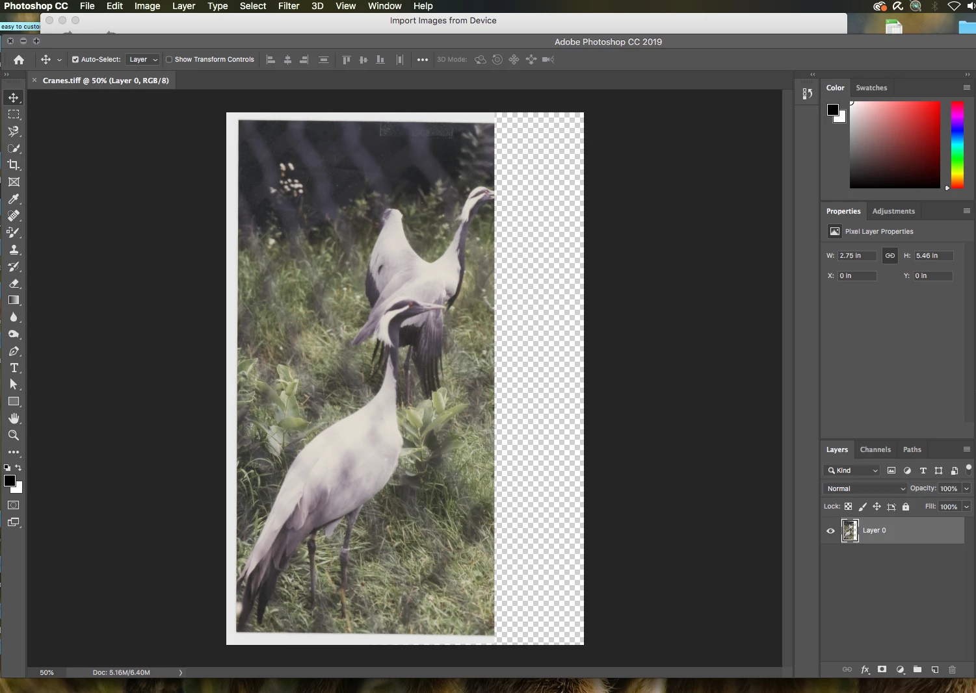This screenshot has height=693, width=976.
Task: Select the Clone Stamp tool
Action: click(x=14, y=249)
